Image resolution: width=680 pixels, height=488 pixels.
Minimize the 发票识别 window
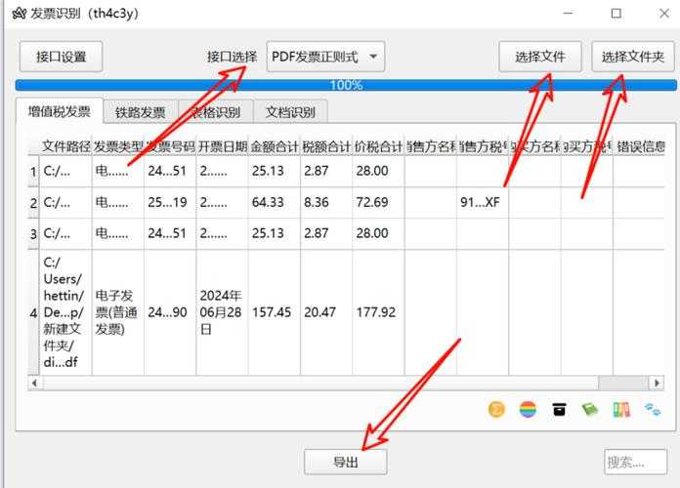(568, 14)
